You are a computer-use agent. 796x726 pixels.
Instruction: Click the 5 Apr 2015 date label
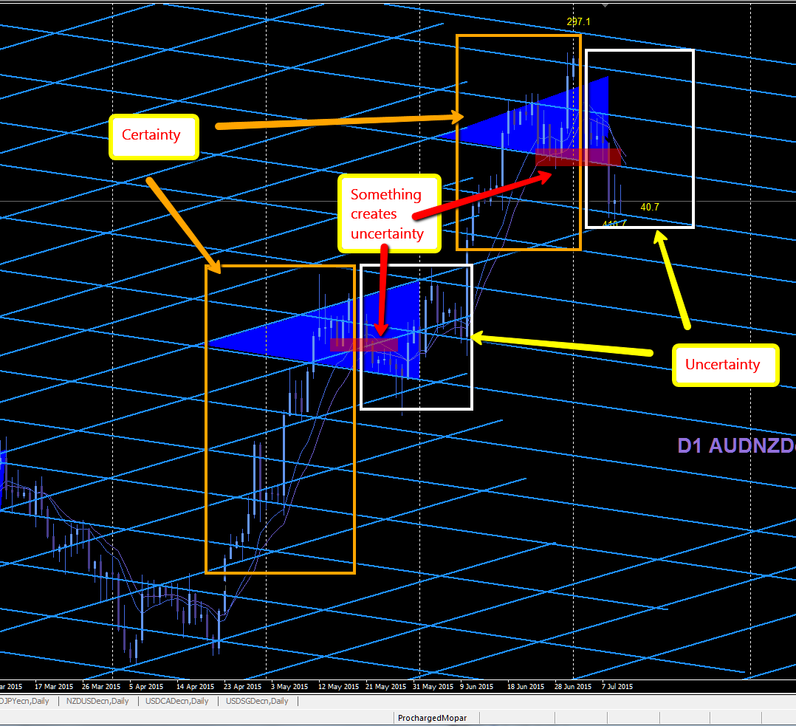pyautogui.click(x=146, y=686)
